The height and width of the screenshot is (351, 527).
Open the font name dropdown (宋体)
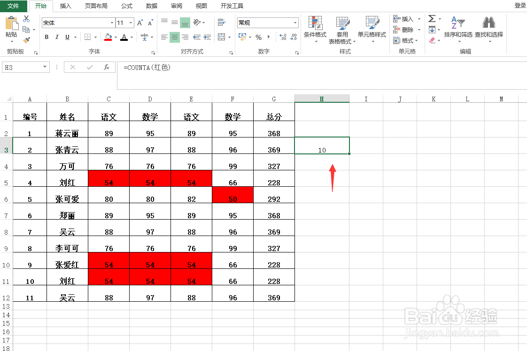point(112,23)
